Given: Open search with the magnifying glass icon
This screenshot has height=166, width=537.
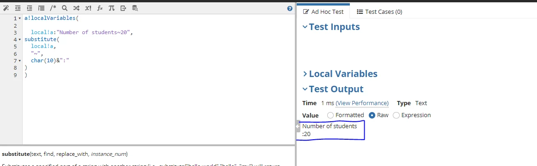Looking at the screenshot, I should (64, 8).
